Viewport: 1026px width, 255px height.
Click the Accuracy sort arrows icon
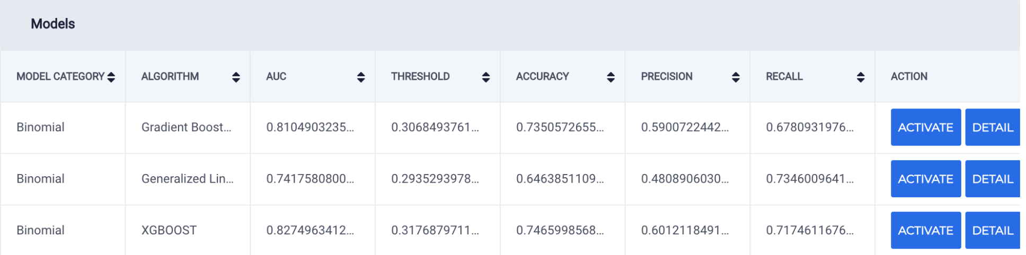click(611, 77)
